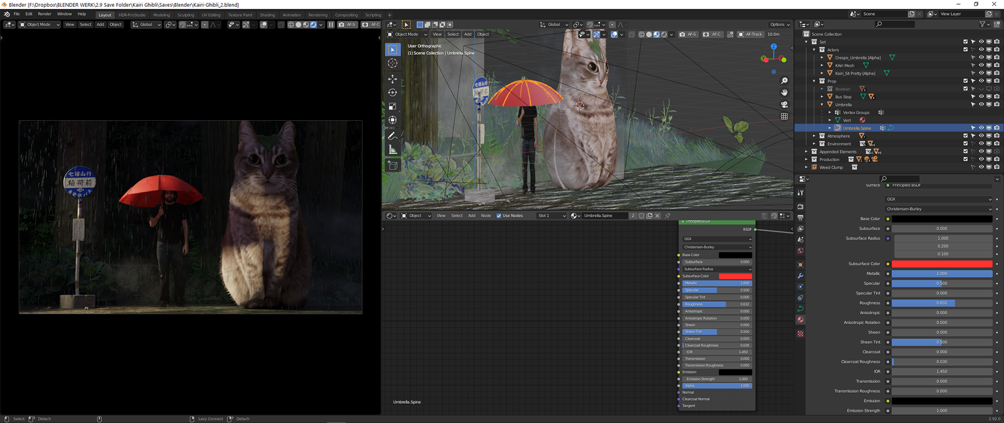Image resolution: width=1004 pixels, height=423 pixels.
Task: Click the viewport zoom magnifier icon
Action: click(x=784, y=81)
